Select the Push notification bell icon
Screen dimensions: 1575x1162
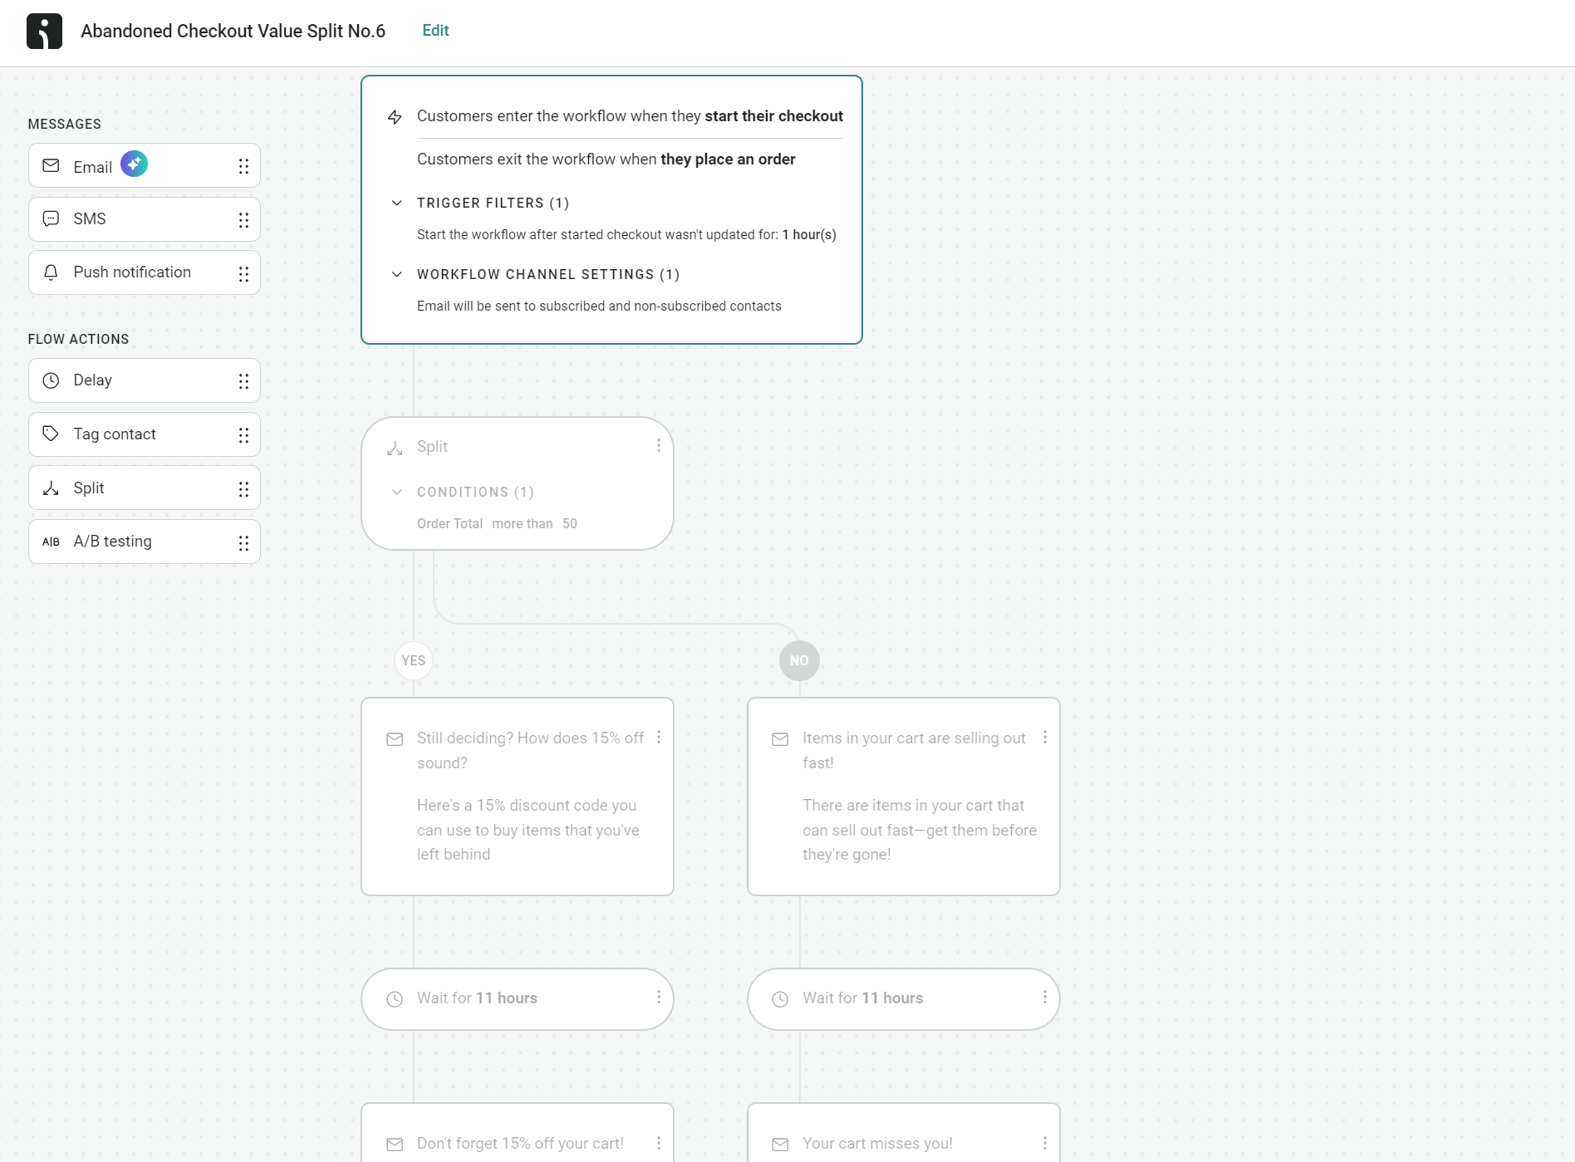click(x=51, y=272)
